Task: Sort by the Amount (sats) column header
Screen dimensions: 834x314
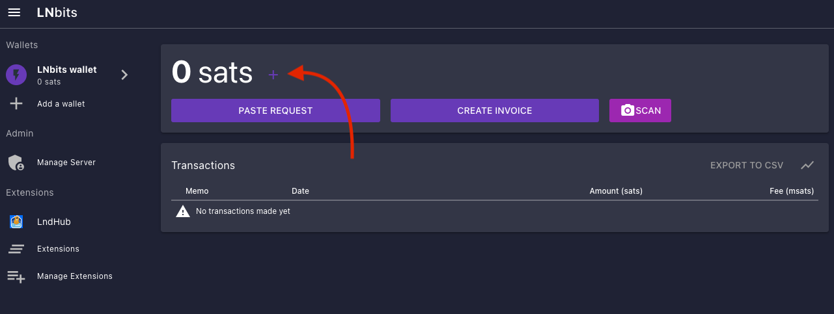Action: click(615, 191)
